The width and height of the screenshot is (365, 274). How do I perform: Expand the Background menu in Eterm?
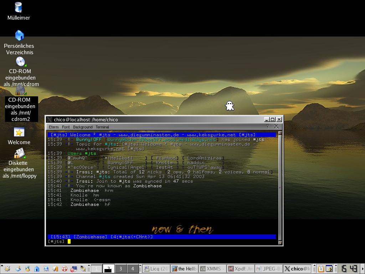[x=83, y=127]
